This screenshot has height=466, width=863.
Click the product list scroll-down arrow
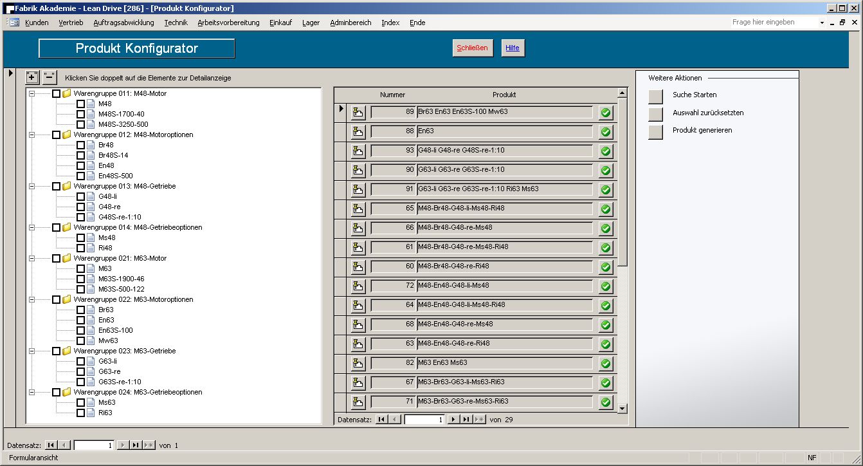[622, 408]
